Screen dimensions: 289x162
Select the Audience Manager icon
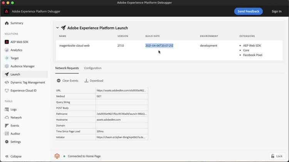(7, 66)
